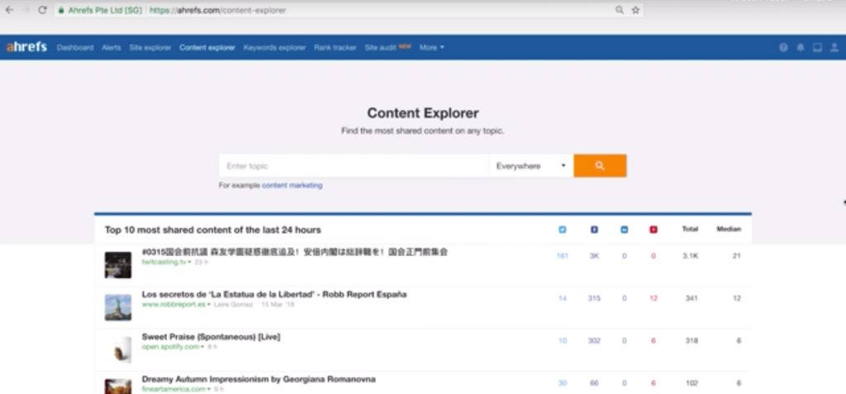Screen dimensions: 846x394
Task: Bookmark this page with the star icon
Action: coord(635,10)
